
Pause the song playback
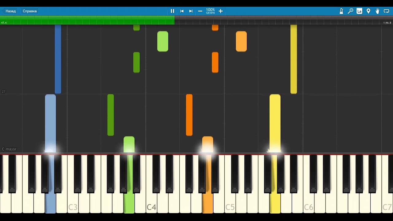point(172,11)
